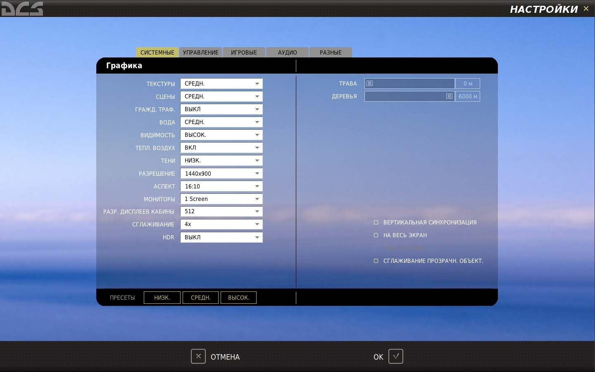Expand the ТЕНИ shadows dropdown
595x372 pixels.
pyautogui.click(x=221, y=160)
